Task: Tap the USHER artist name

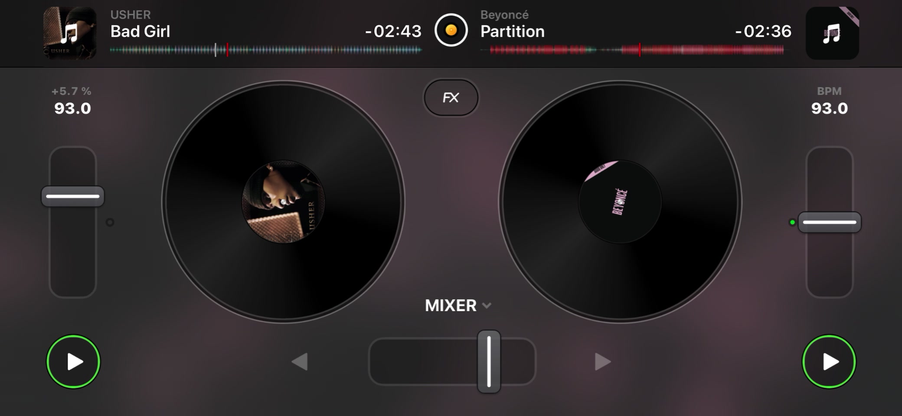Action: tap(131, 15)
